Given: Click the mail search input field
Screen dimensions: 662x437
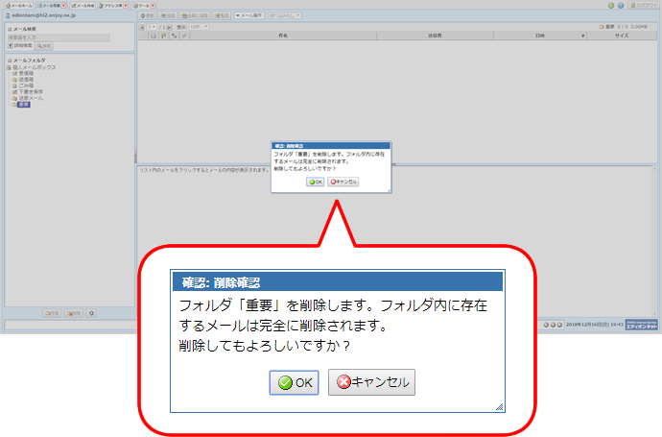Looking at the screenshot, I should [x=59, y=37].
